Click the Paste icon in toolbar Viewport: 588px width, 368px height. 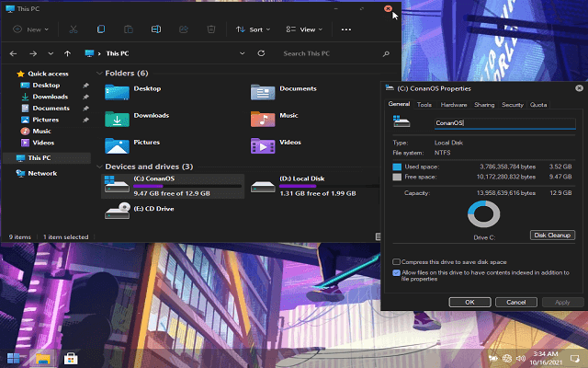(129, 29)
